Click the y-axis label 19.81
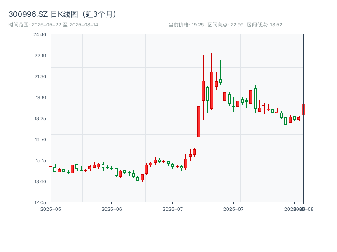Screen dimensions: 337x252 tap(41, 97)
